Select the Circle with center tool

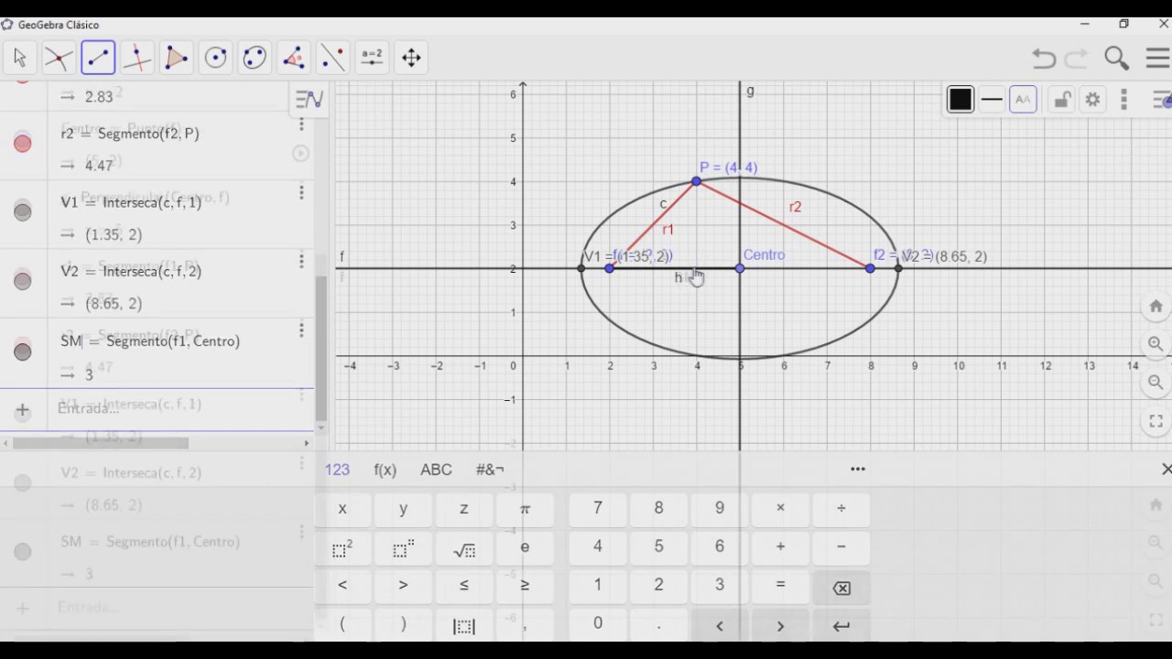point(216,58)
